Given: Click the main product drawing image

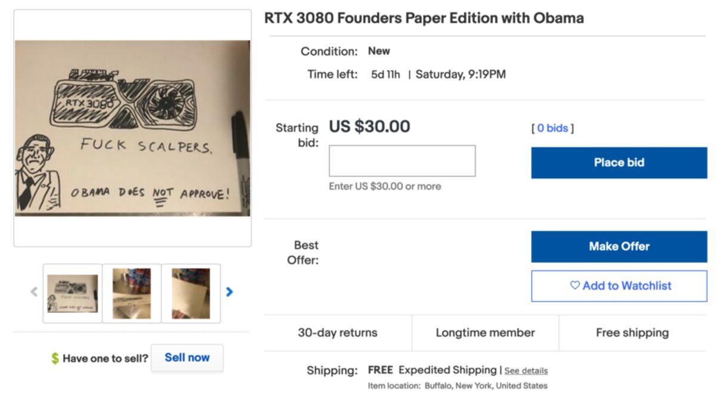Looking at the screenshot, I should coord(132,131).
